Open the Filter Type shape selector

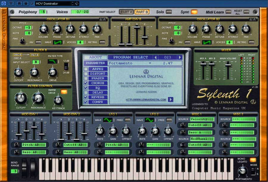(x=52, y=62)
